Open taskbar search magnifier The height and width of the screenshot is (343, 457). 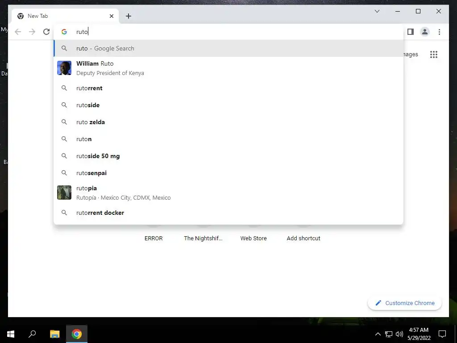point(32,334)
